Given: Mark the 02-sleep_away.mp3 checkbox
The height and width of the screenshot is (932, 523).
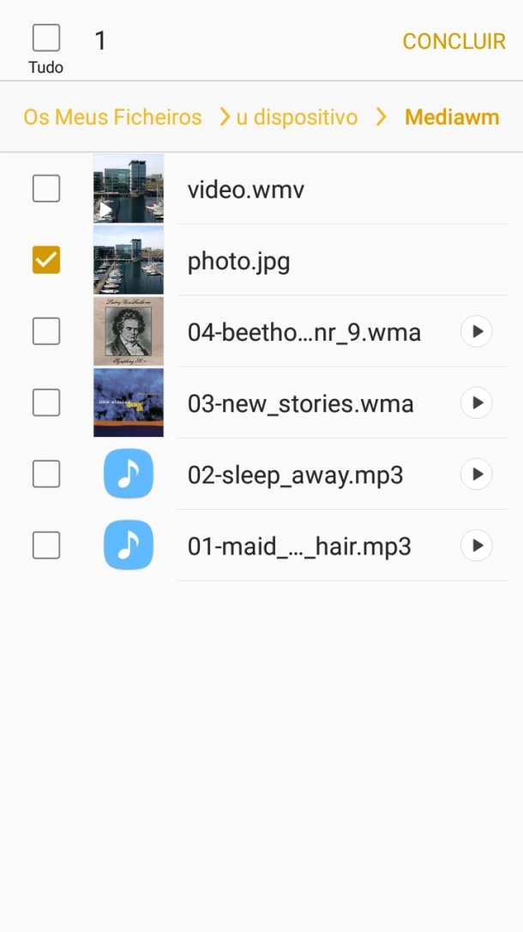Looking at the screenshot, I should pyautogui.click(x=46, y=474).
